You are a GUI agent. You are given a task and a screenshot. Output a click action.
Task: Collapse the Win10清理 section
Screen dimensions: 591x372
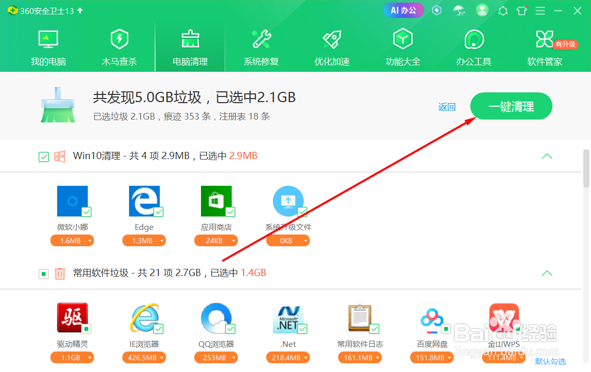tap(547, 156)
